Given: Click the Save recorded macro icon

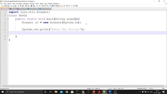Looking at the screenshot, I should click(x=76, y=6).
